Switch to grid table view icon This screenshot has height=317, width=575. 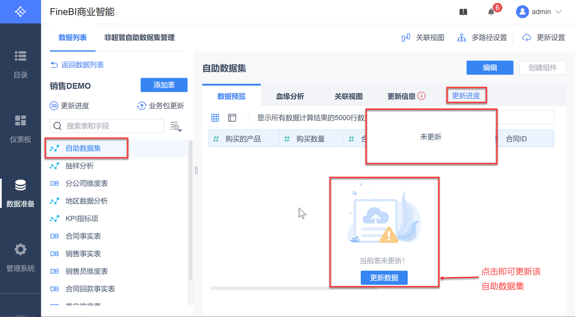pos(215,118)
